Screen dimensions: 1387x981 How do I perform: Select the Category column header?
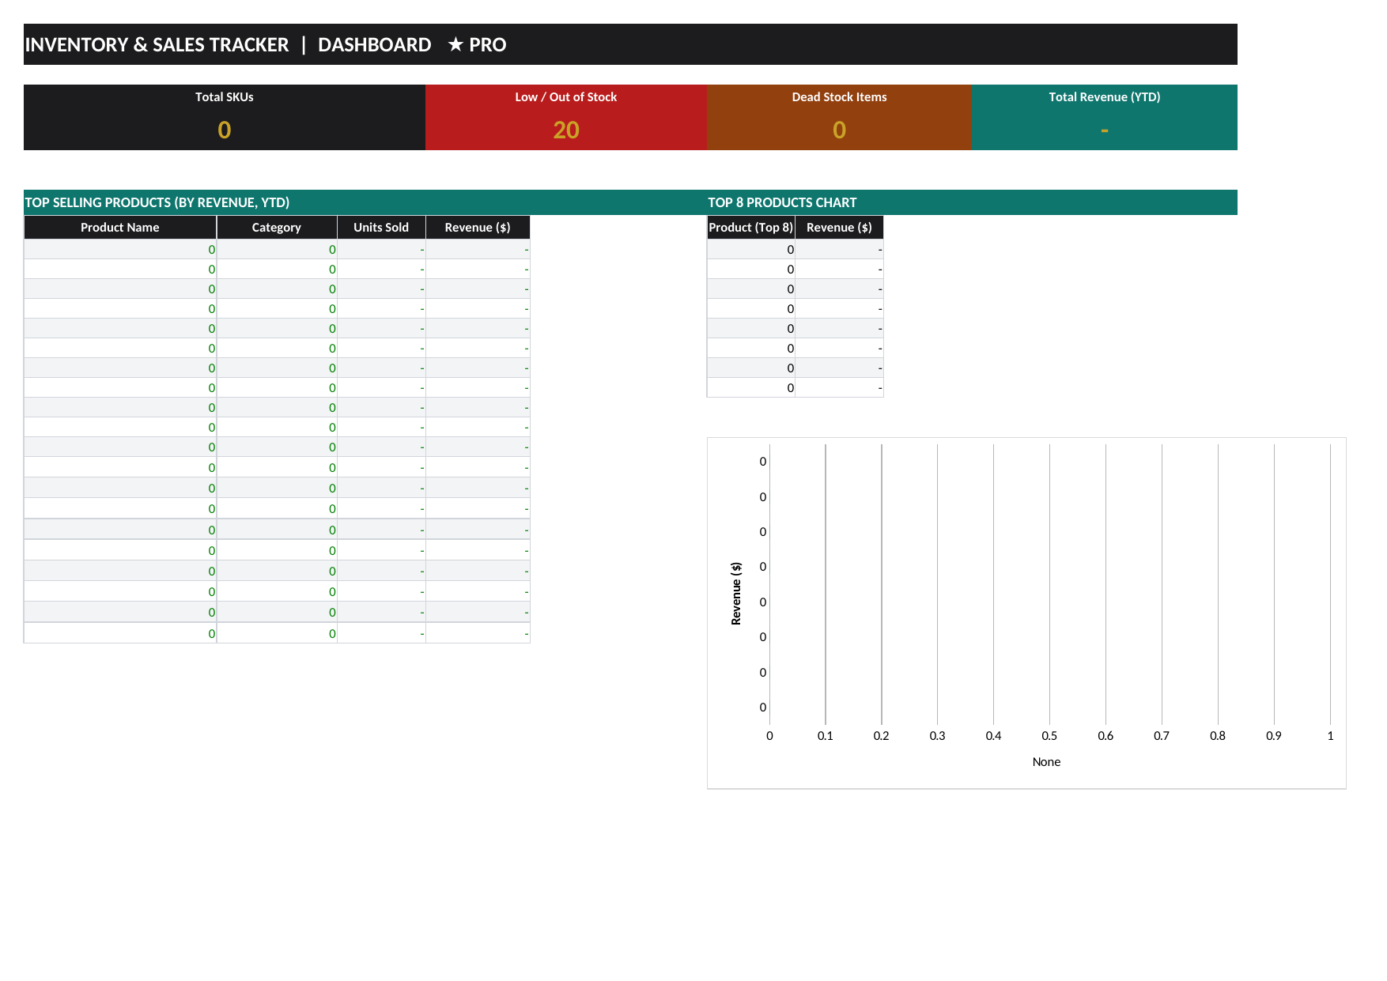click(x=277, y=228)
